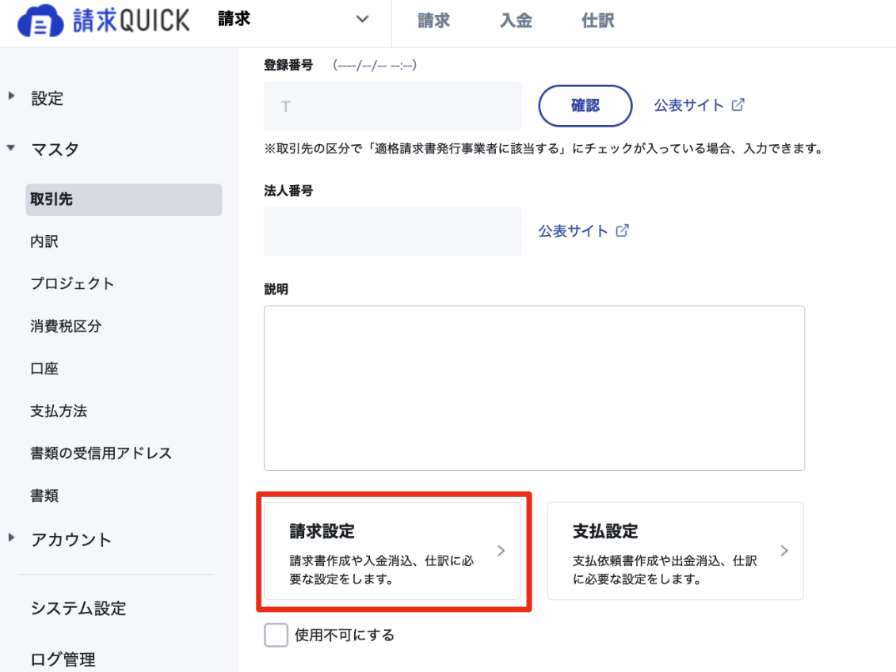Click external-link icon beside 確認 row 公表サイト

click(738, 104)
